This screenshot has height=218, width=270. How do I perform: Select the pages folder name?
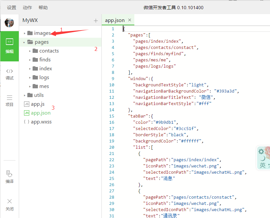pyautogui.click(x=42, y=42)
